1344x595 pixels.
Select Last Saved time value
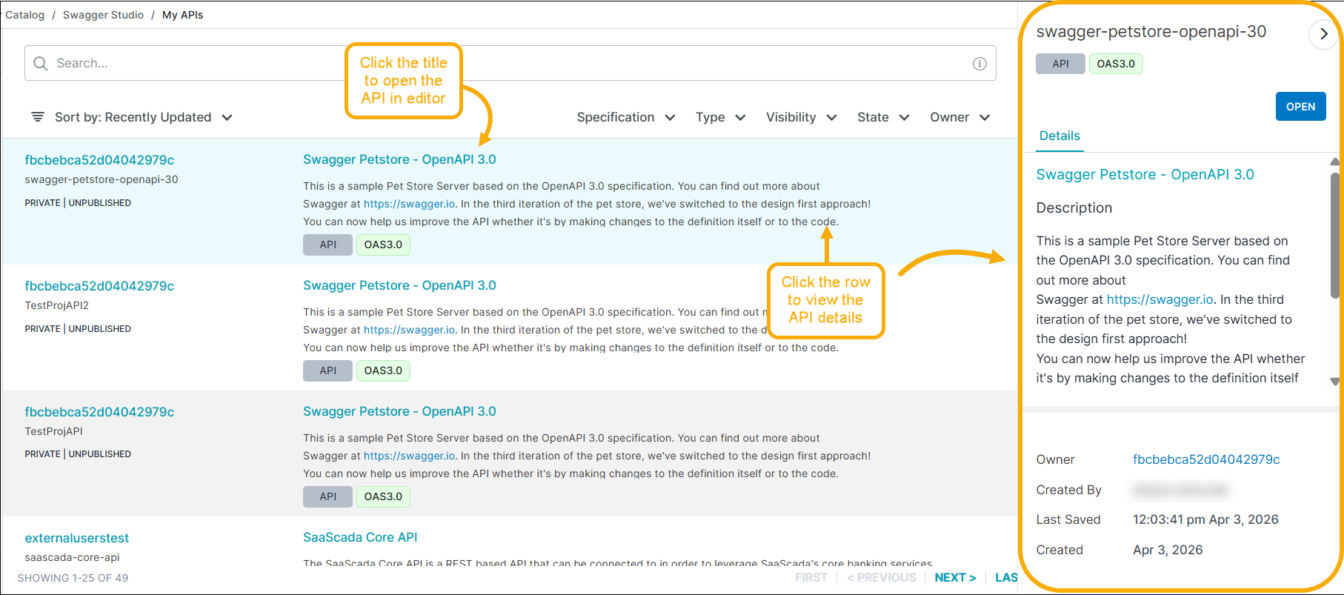click(1205, 519)
